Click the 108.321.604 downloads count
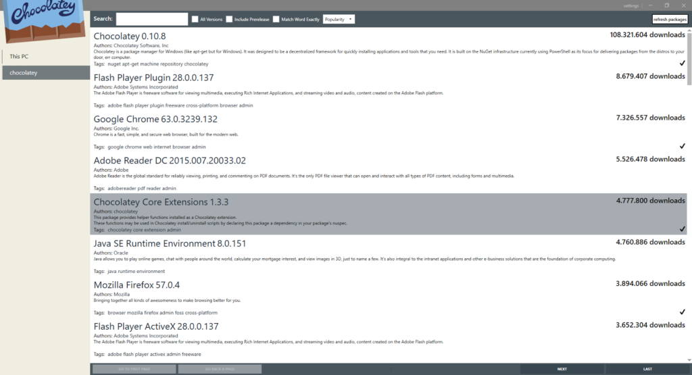This screenshot has height=375, width=692. point(647,35)
